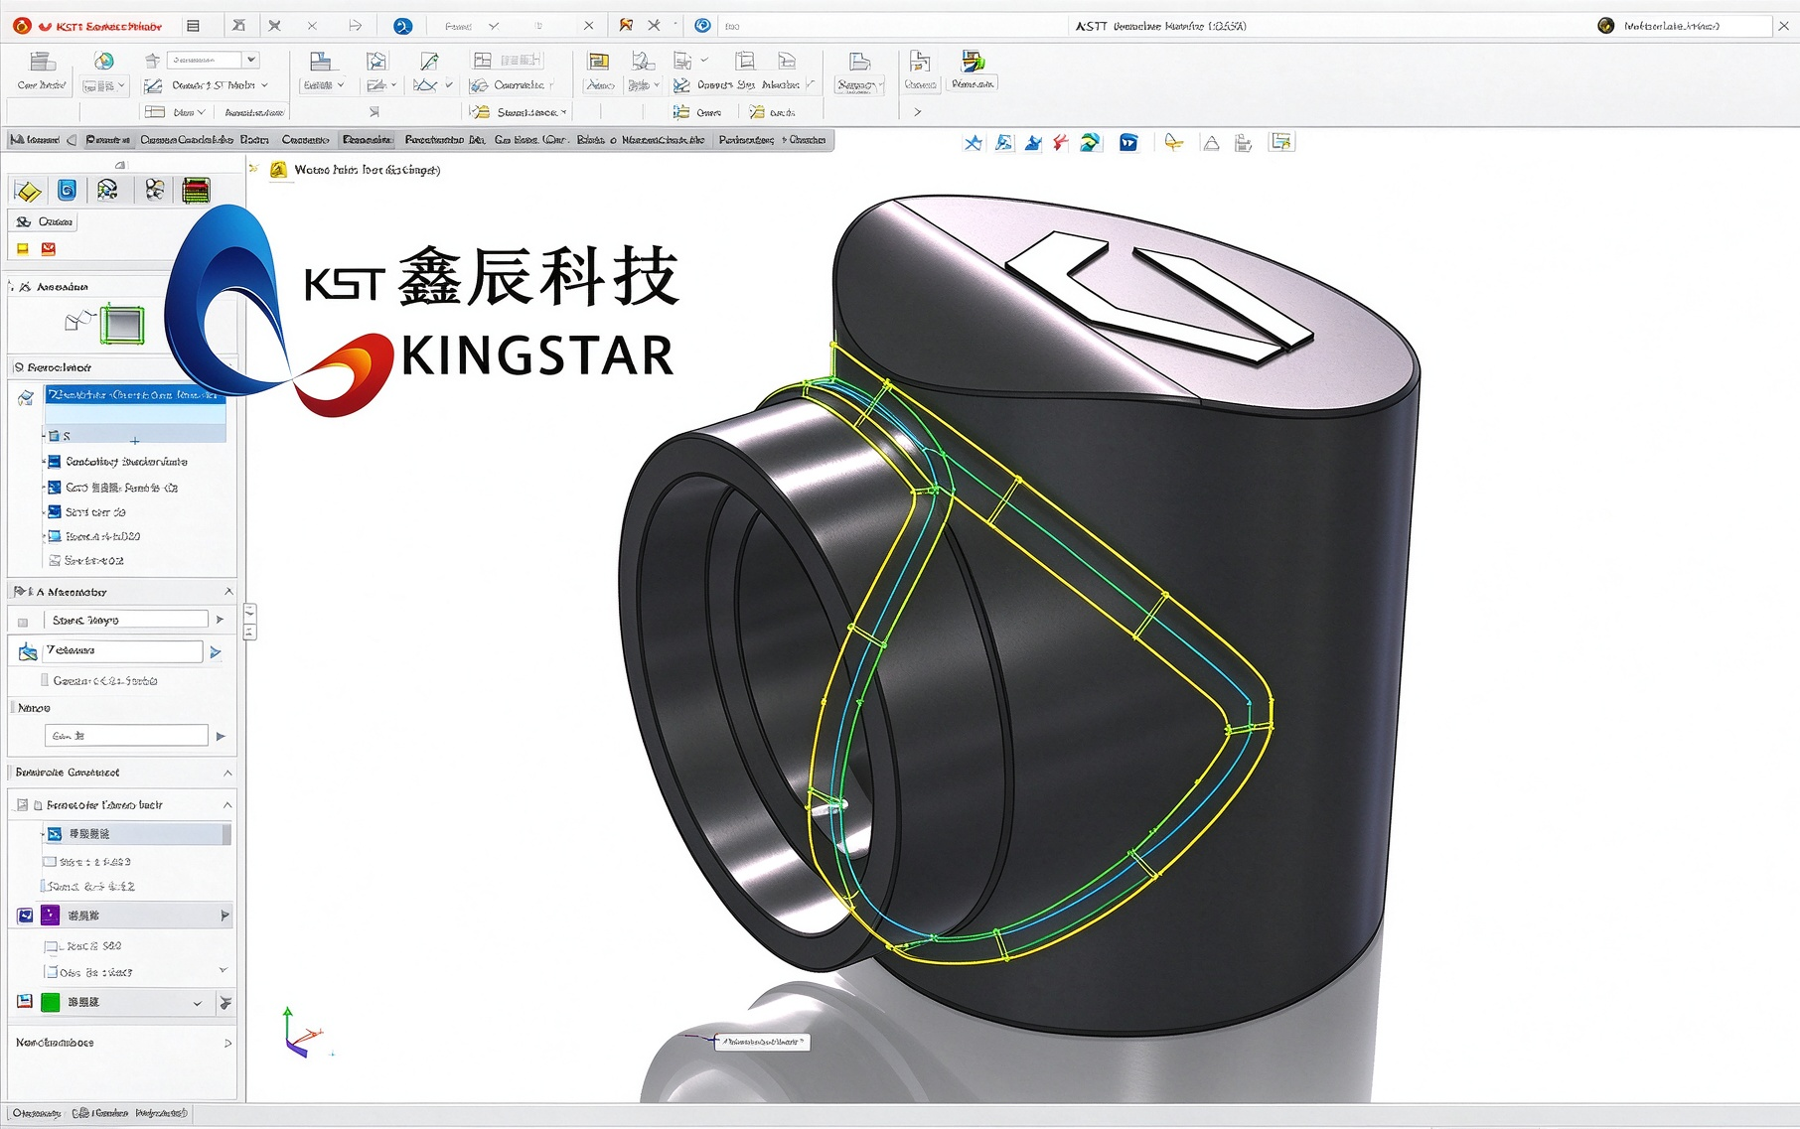This screenshot has width=1800, height=1129.
Task: Click the yellow arrow view toolbar icon
Action: click(1173, 143)
